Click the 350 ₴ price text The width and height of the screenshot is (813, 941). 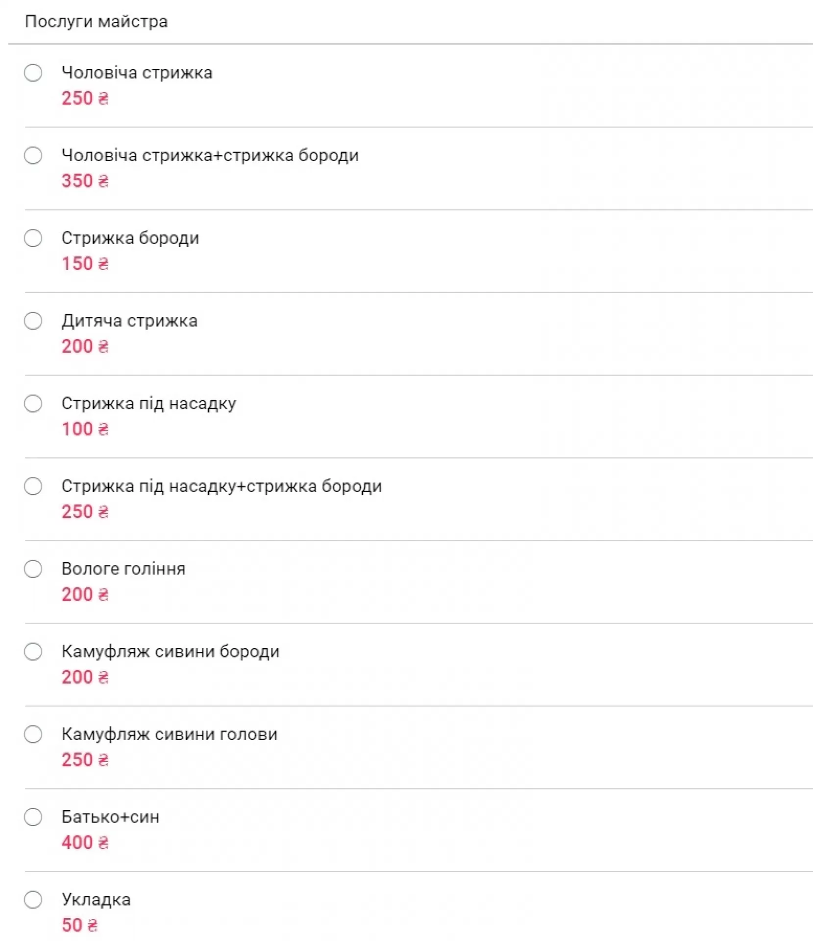point(84,181)
